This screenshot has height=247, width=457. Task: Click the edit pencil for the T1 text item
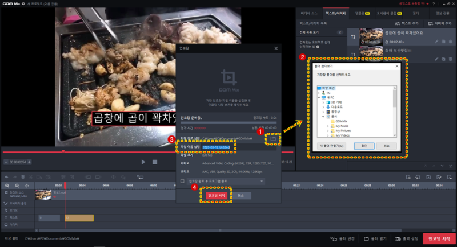pos(436,59)
